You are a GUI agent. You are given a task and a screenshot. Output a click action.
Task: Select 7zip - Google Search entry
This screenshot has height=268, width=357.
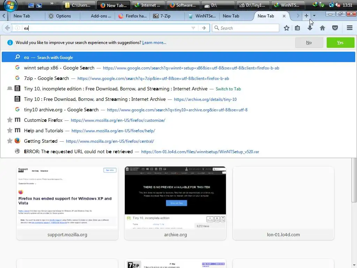click(178, 79)
